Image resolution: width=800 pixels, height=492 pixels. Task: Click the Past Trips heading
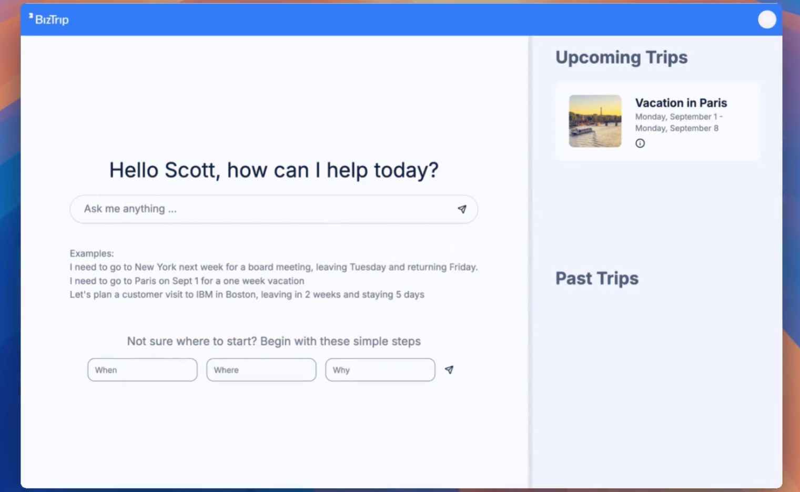click(x=596, y=278)
